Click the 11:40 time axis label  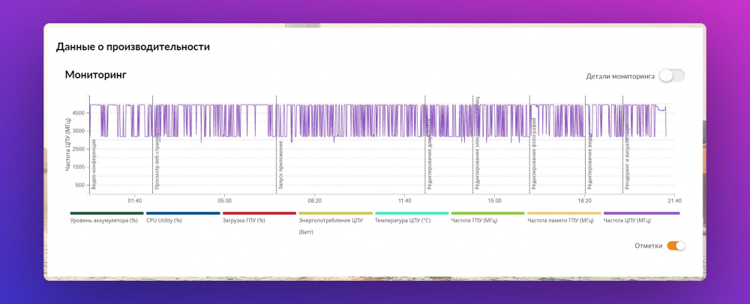[x=404, y=201]
